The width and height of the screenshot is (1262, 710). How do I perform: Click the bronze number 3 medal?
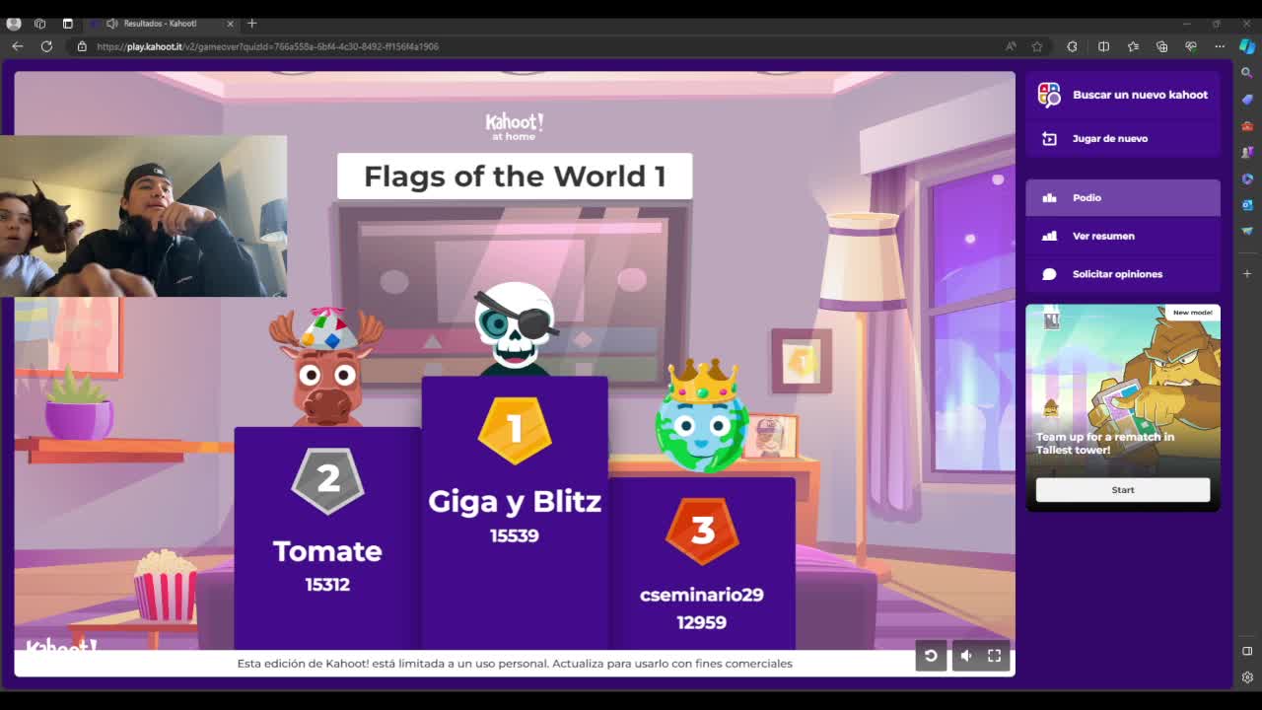pyautogui.click(x=702, y=531)
